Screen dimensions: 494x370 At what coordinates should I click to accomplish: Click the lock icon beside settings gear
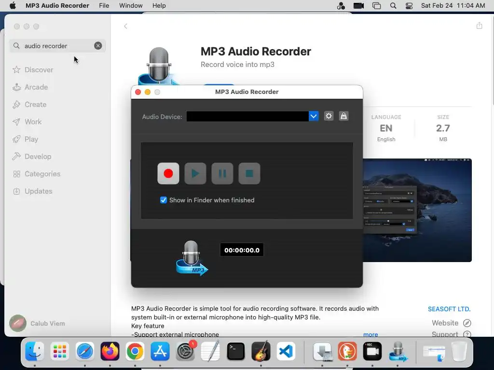click(x=343, y=116)
